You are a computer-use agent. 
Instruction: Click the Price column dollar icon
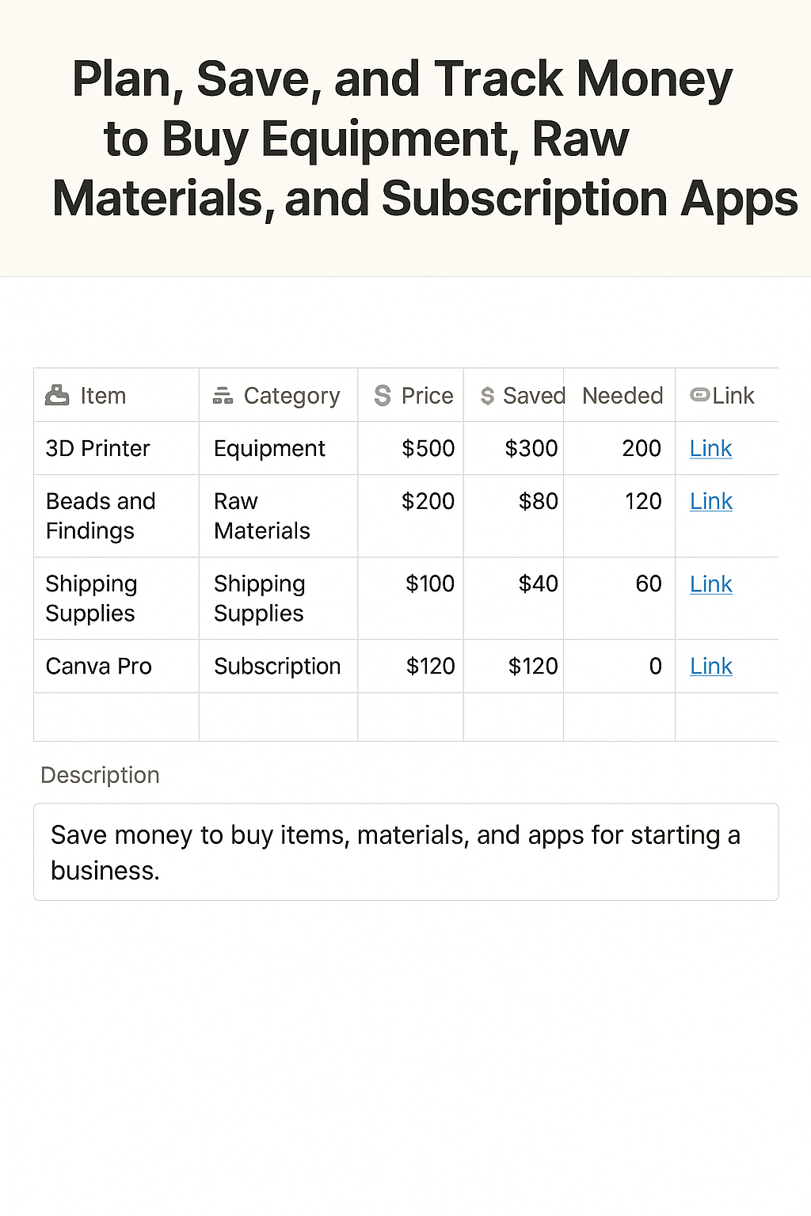[x=383, y=395]
